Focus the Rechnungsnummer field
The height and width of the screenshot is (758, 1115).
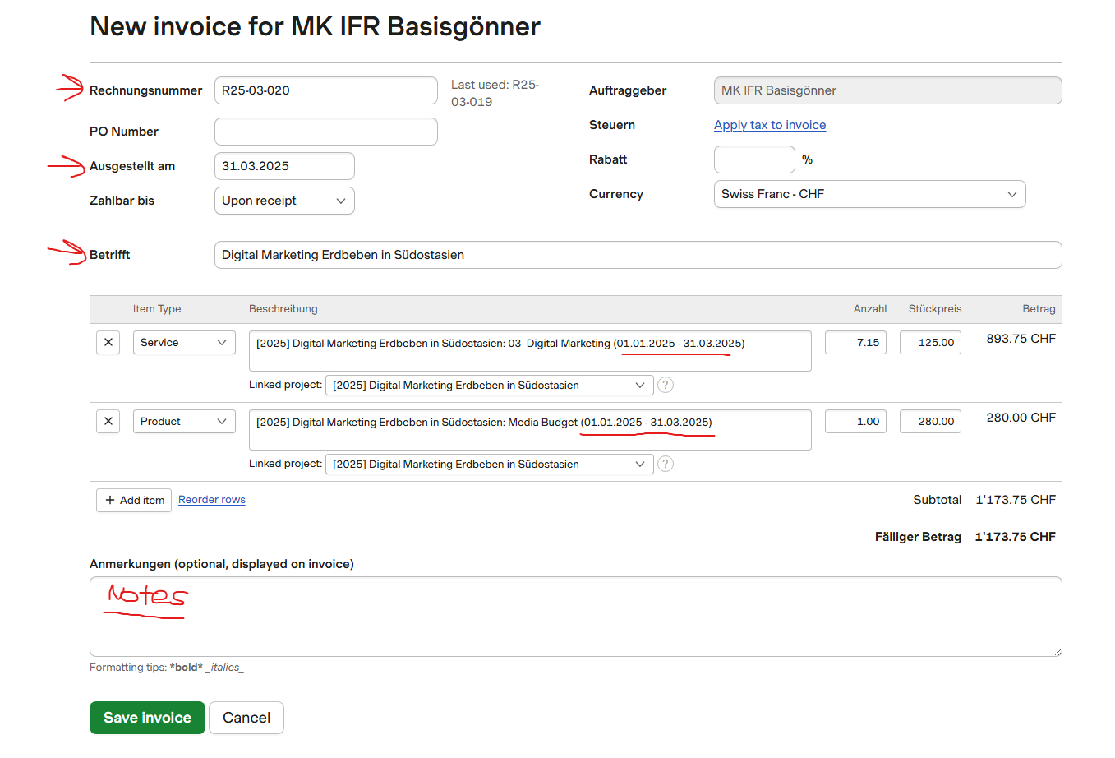tap(326, 90)
